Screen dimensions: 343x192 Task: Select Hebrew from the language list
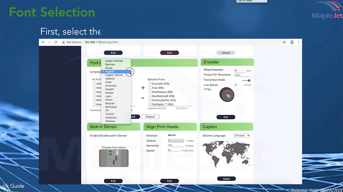point(110,79)
